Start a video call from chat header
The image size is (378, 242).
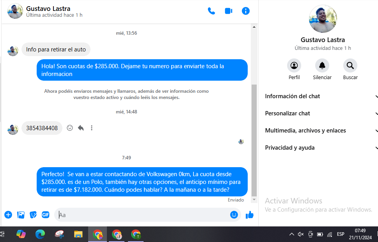click(x=229, y=11)
